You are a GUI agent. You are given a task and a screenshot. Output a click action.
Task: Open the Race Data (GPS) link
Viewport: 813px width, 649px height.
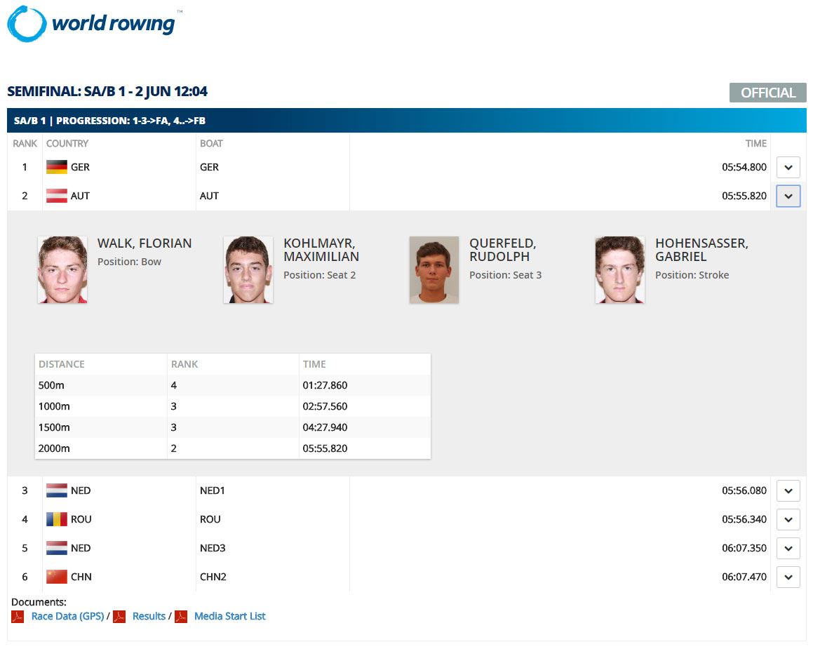68,616
